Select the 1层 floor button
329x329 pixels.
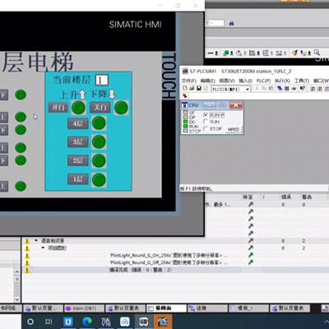pyautogui.click(x=78, y=179)
